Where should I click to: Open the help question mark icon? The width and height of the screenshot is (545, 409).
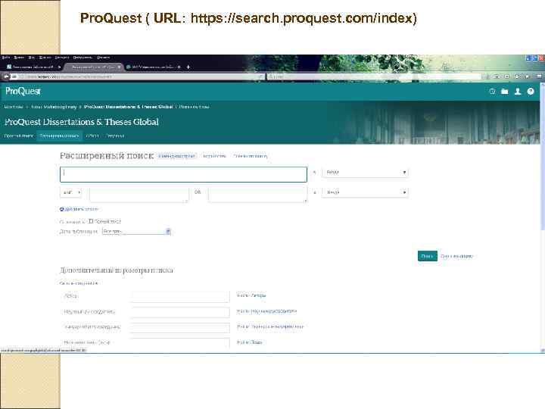click(x=531, y=92)
